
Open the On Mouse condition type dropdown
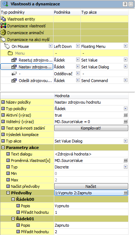click(51, 46)
